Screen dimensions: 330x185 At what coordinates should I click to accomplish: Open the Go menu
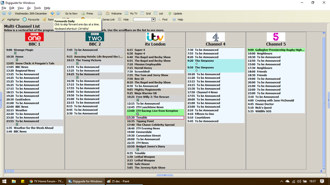coord(29,8)
